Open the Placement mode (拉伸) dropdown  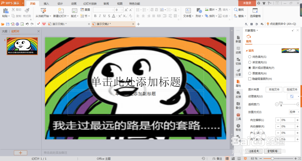pos(298,112)
